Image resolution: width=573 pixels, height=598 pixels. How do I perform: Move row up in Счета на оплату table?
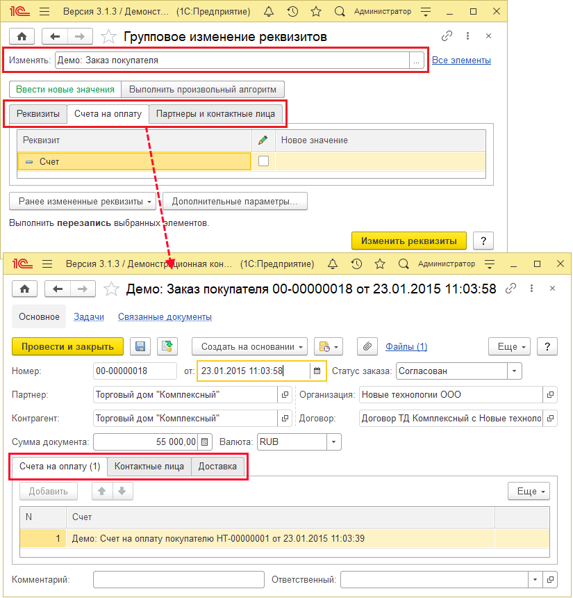pyautogui.click(x=102, y=491)
